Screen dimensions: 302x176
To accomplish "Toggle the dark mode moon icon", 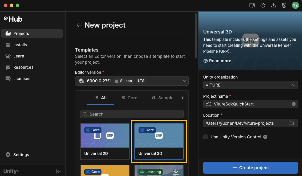I will coord(263,5).
